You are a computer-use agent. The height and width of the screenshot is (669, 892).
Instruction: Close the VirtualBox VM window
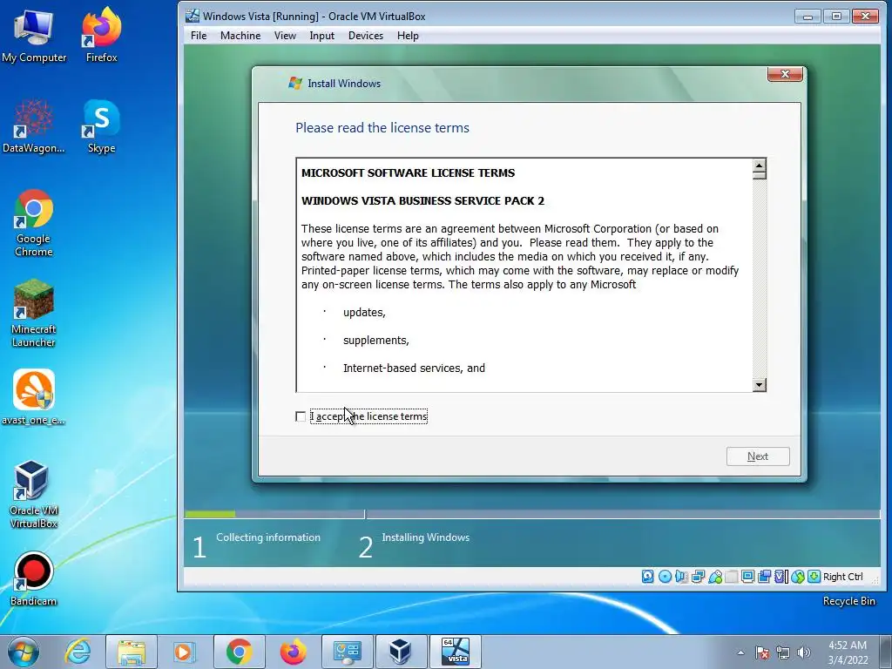(x=865, y=16)
